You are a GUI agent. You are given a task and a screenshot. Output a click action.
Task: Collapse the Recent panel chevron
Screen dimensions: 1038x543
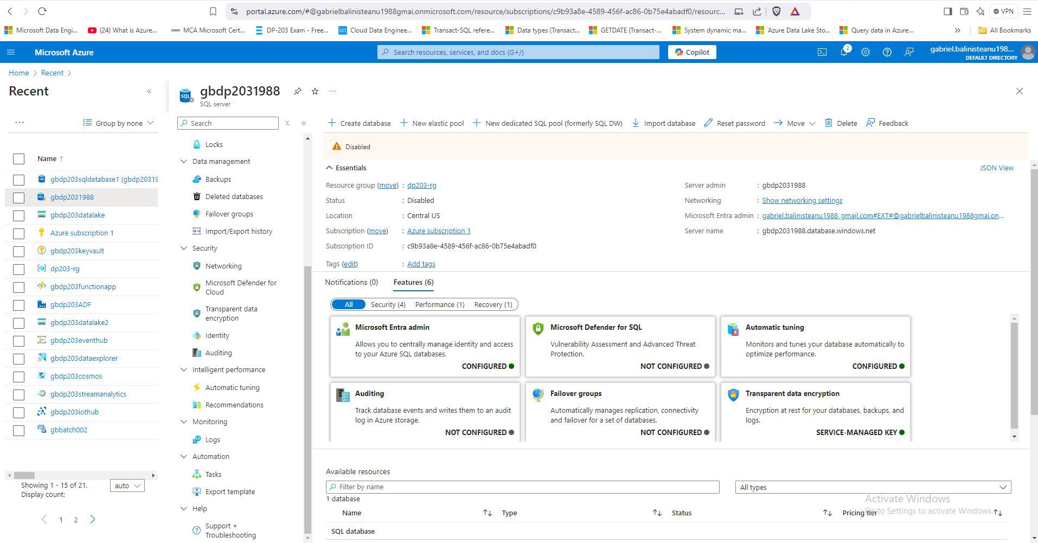tap(149, 91)
